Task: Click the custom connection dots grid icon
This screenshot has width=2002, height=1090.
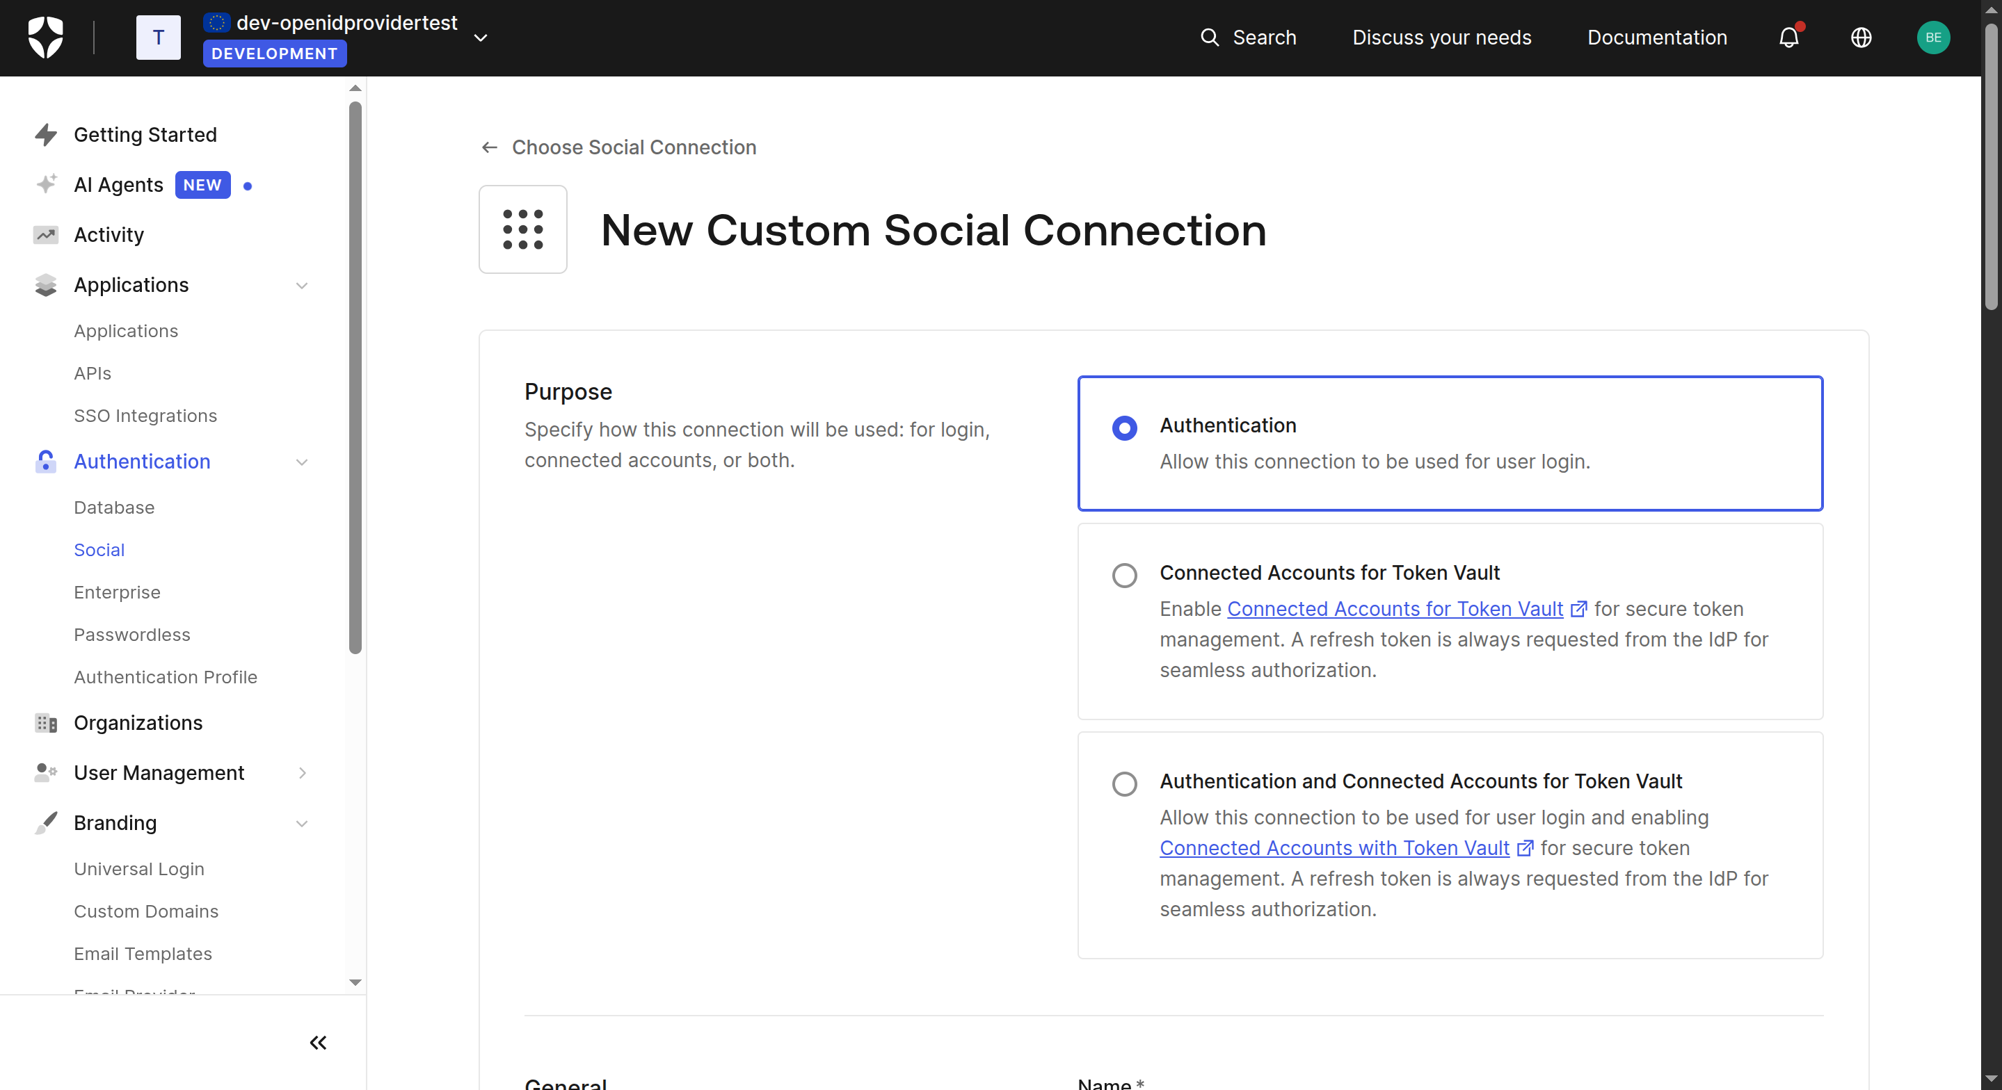Action: point(523,229)
